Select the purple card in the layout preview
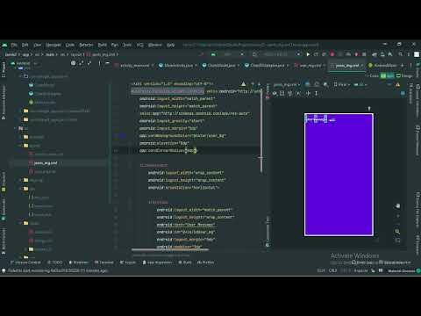 pyautogui.click(x=339, y=175)
